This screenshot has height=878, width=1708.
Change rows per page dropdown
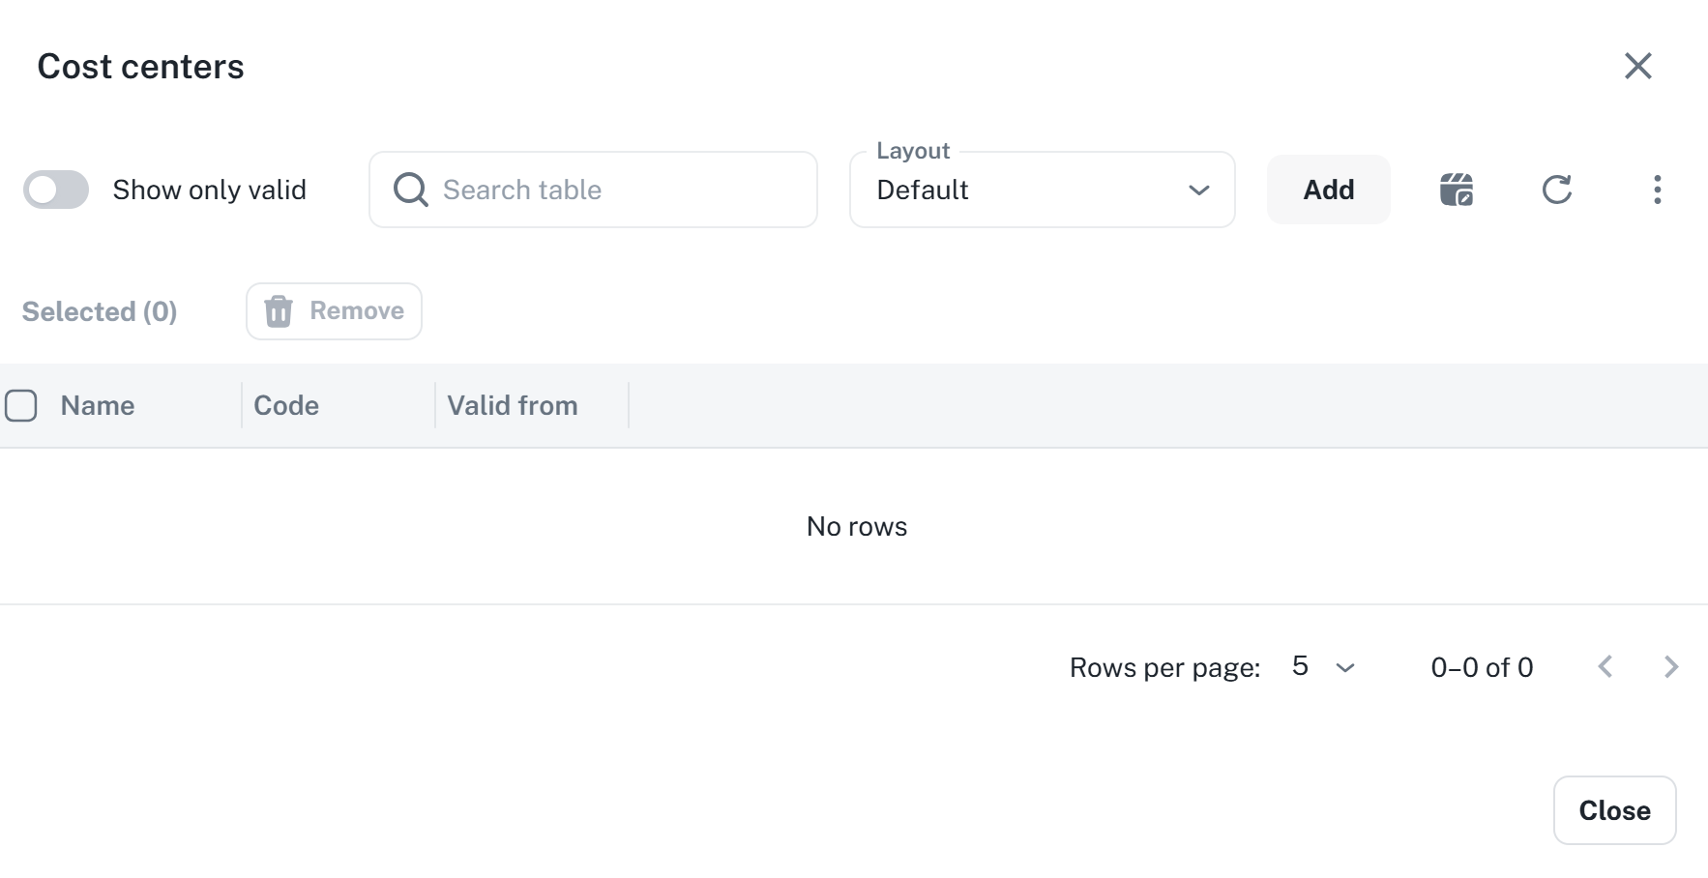pos(1322,667)
